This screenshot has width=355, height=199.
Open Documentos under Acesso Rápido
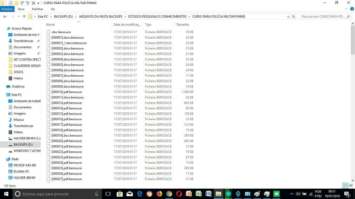point(22,47)
